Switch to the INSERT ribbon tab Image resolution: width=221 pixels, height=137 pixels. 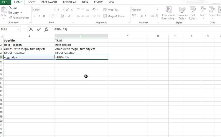pyautogui.click(x=32, y=2)
